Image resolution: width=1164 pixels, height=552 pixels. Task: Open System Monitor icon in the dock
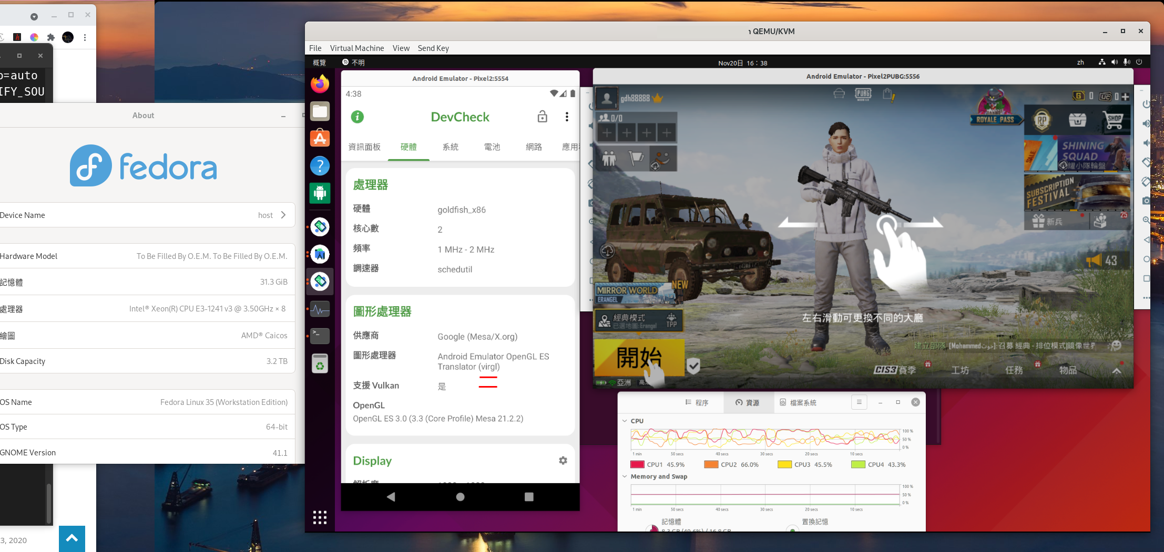point(320,309)
